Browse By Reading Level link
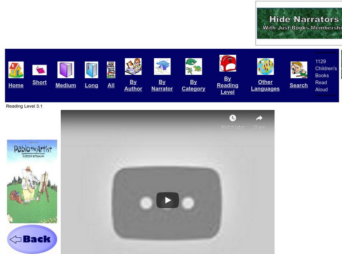Viewport: 342px width, 254px height. 227,86
